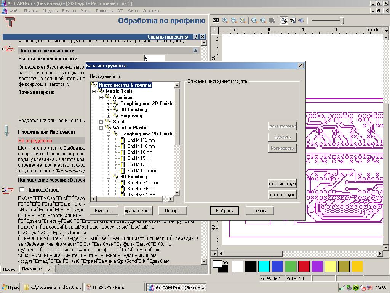The width and height of the screenshot is (390, 293).
Task: Click the Обзор... button
Action: coord(173,211)
